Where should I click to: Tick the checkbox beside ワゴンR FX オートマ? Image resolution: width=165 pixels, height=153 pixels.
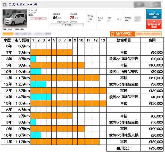pos(5,5)
